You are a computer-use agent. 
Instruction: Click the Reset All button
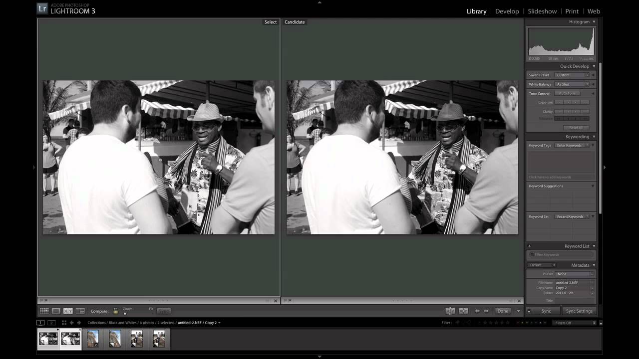(x=576, y=128)
